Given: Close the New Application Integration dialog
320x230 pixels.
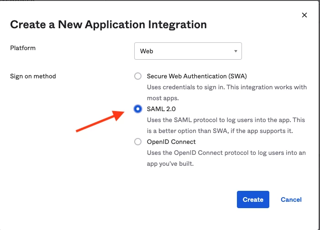Looking at the screenshot, I should 304,15.
